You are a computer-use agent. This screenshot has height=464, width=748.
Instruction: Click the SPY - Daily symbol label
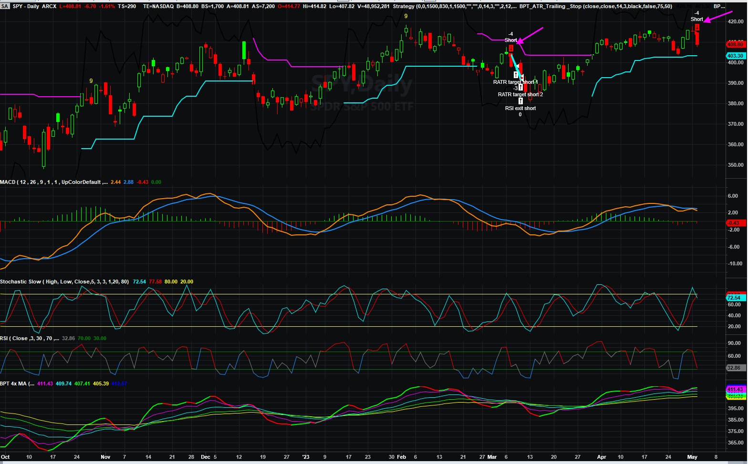[x=28, y=6]
